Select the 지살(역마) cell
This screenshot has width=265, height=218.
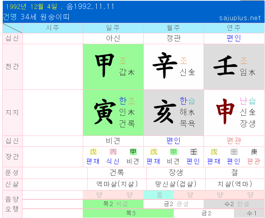(235, 184)
